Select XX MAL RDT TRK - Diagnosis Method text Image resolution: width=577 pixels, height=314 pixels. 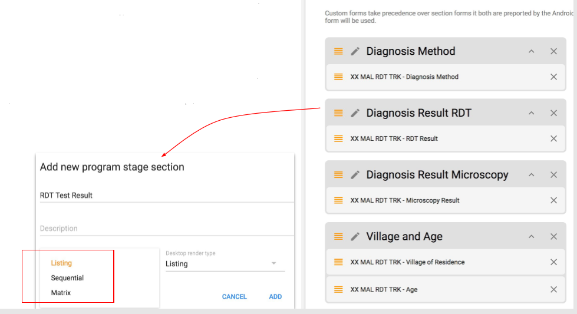coord(404,77)
